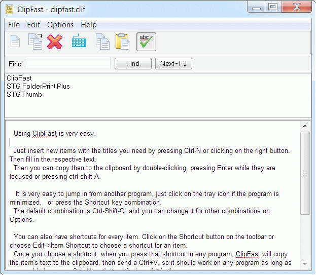The image size is (316, 275).
Task: Minimize the ClipFast window
Action: tap(256, 8)
